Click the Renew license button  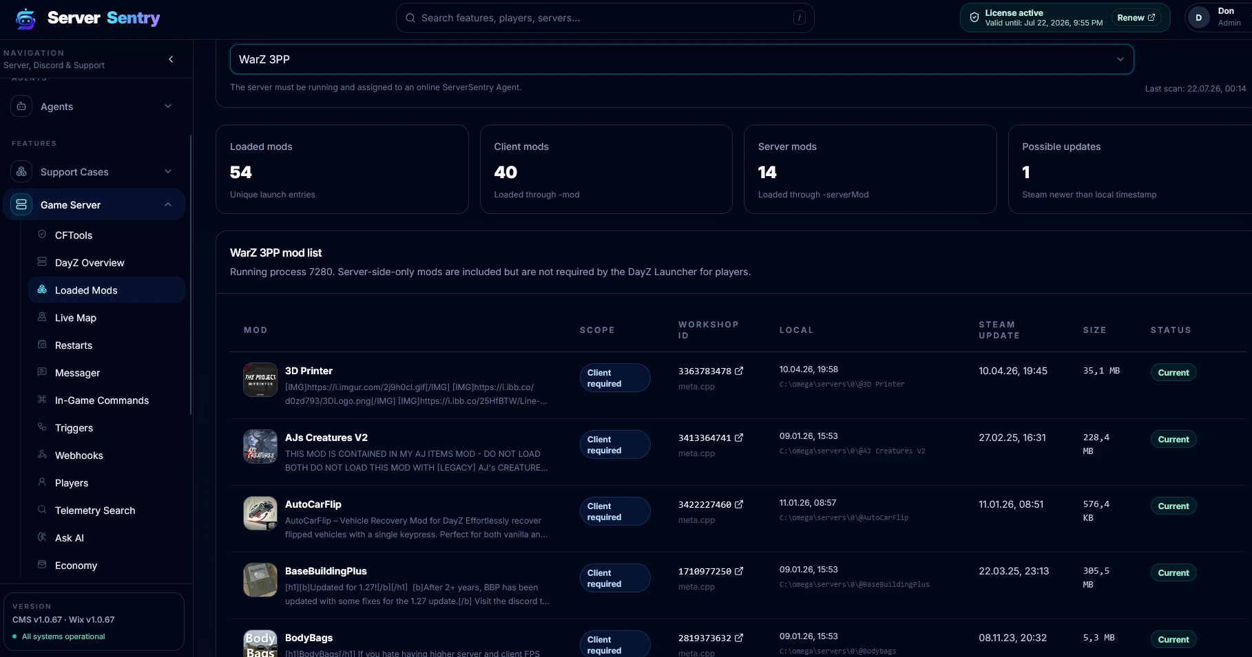click(x=1136, y=18)
